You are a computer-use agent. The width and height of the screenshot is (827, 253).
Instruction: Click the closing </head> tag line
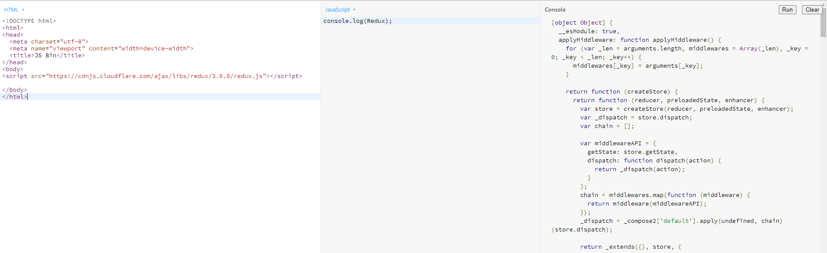[15, 62]
